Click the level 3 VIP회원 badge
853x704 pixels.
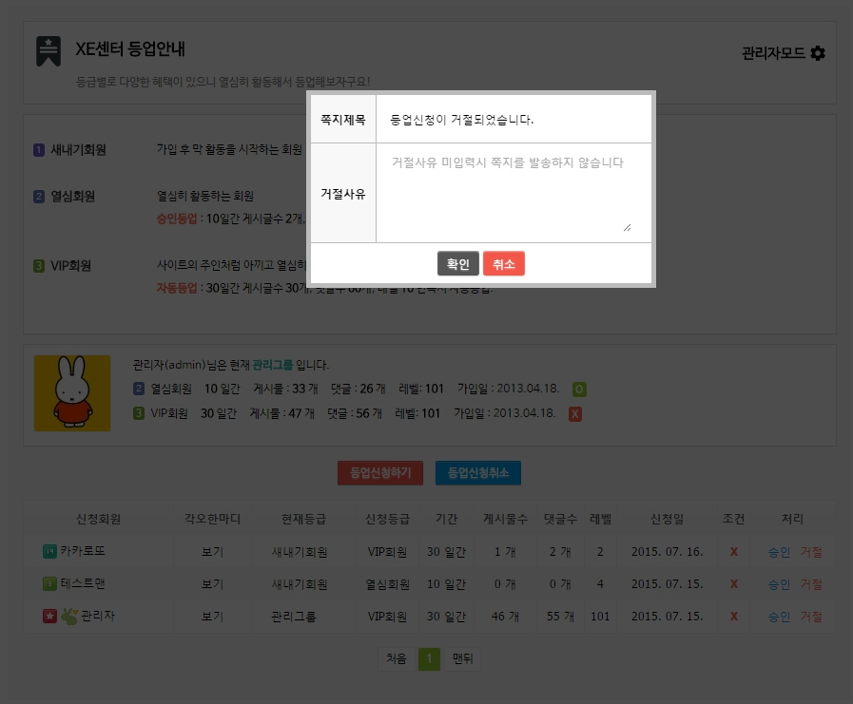pos(39,266)
